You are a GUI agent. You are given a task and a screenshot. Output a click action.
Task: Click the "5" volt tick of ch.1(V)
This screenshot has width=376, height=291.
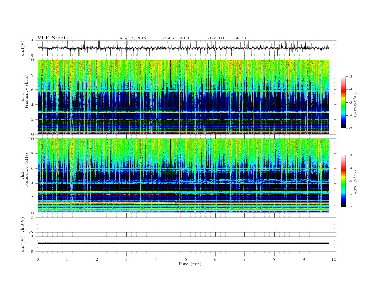pyautogui.click(x=33, y=41)
